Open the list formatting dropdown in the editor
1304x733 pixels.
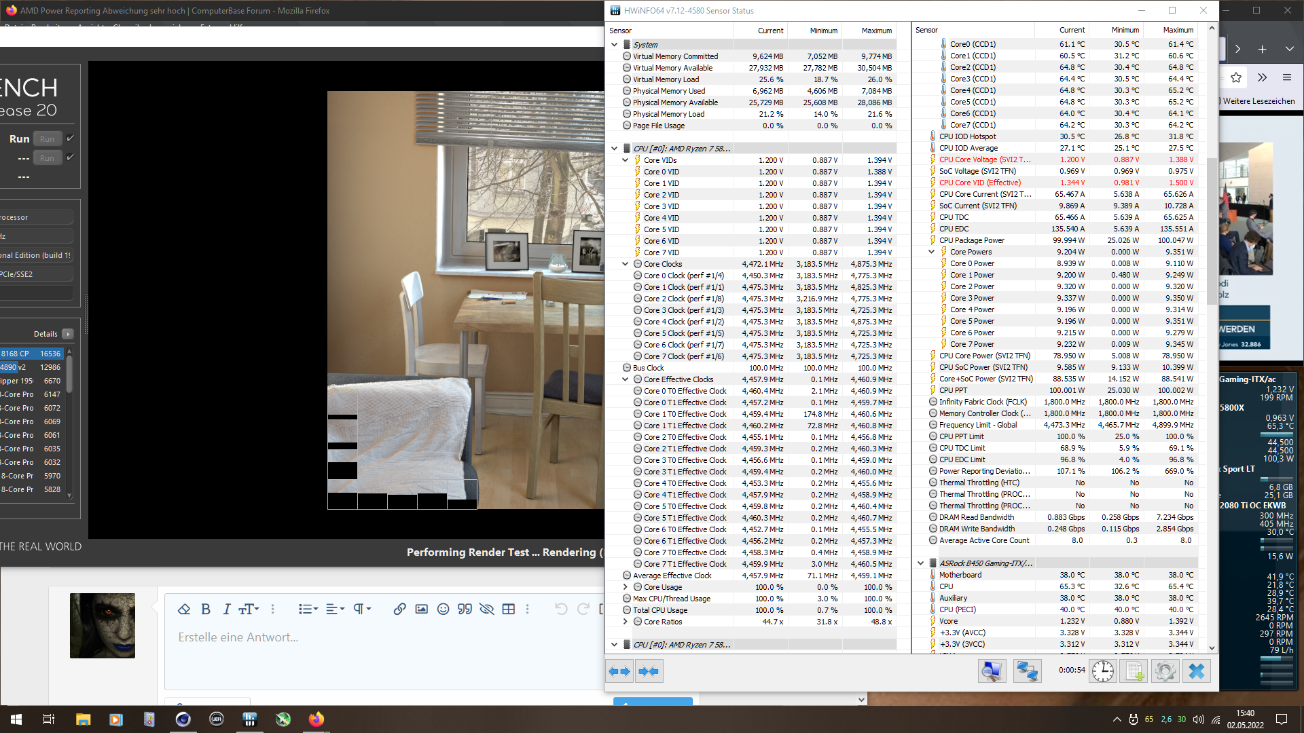click(x=308, y=609)
